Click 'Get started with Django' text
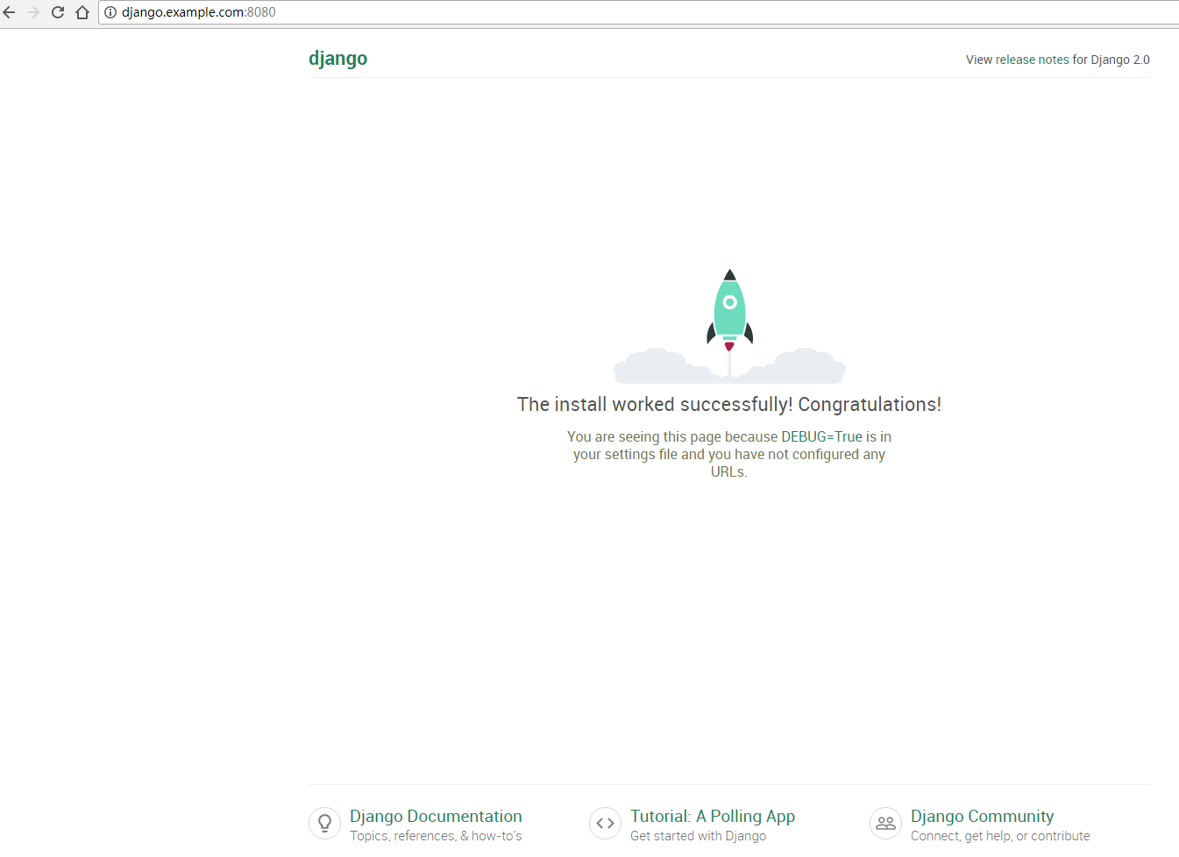 coord(698,836)
